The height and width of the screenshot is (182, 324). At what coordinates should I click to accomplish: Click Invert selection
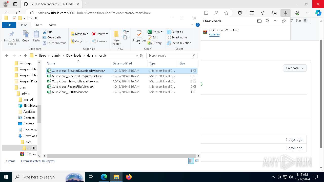(x=179, y=43)
